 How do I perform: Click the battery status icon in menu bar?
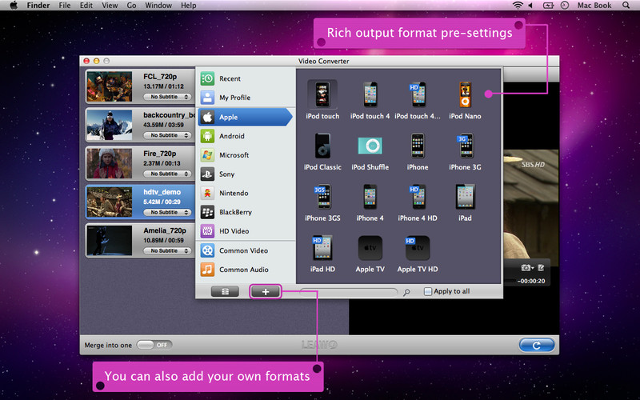(548, 6)
